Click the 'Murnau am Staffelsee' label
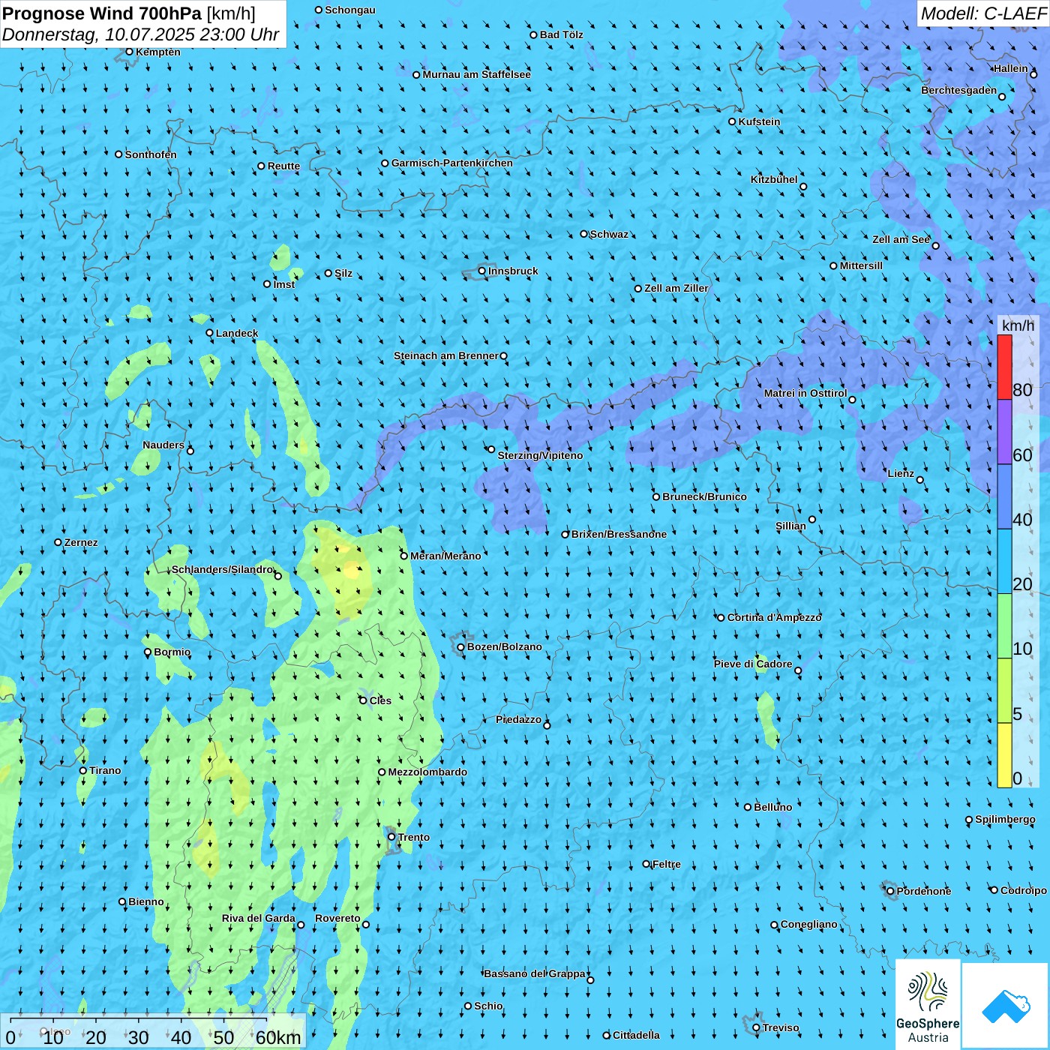 476,74
